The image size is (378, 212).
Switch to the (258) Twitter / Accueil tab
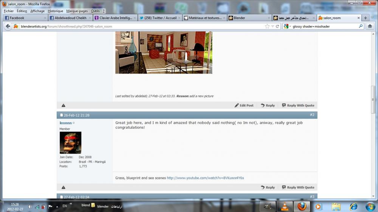tap(160, 18)
